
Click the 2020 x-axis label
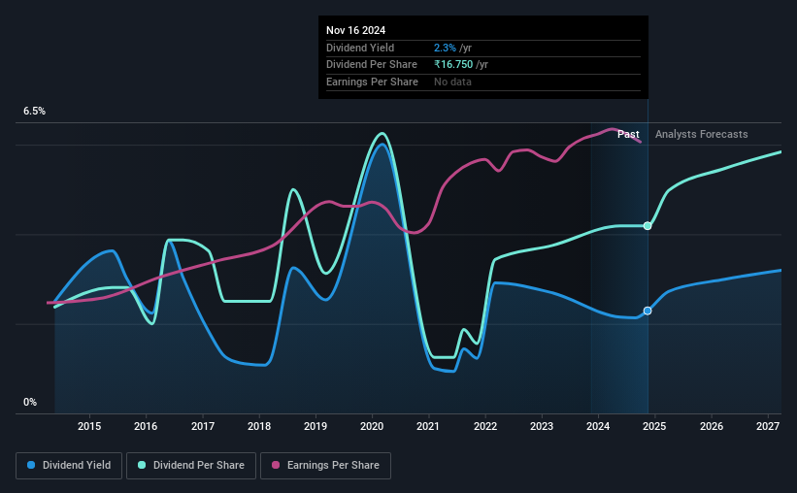click(x=372, y=426)
